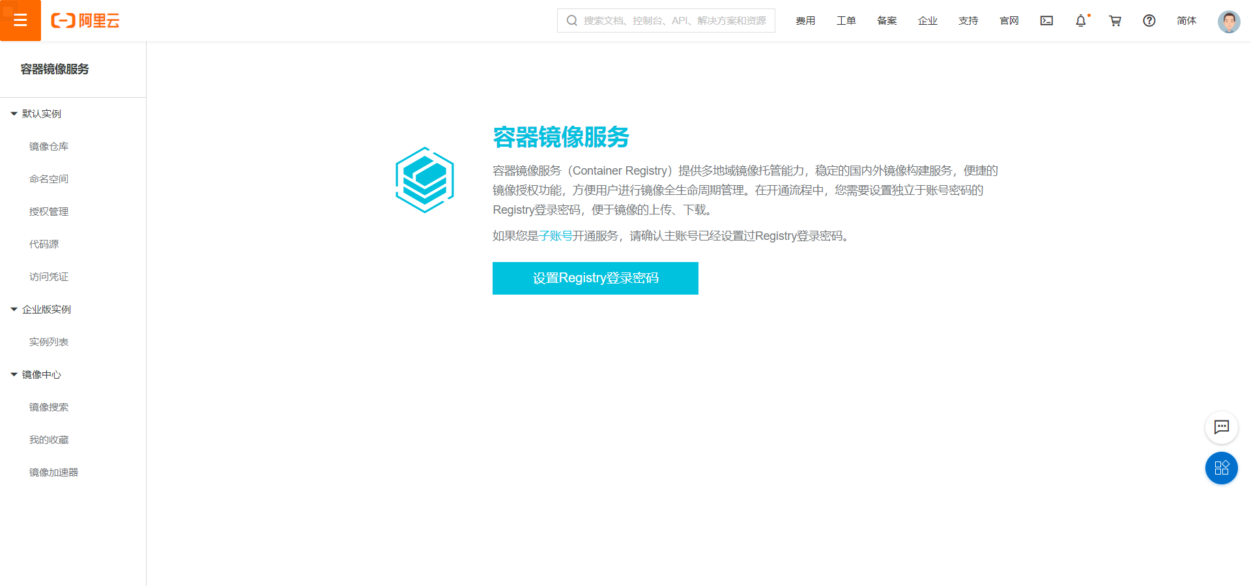Click the 子账号 hyperlink
This screenshot has width=1251, height=586.
pos(556,236)
